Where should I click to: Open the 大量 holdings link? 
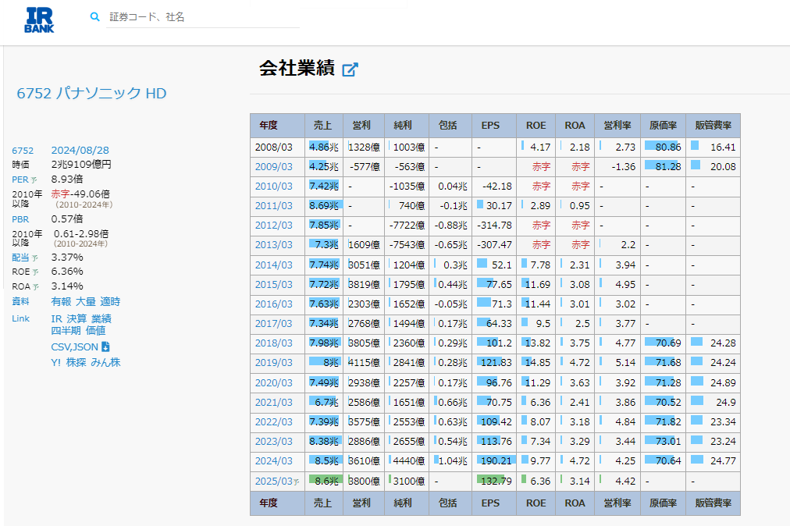pyautogui.click(x=86, y=301)
